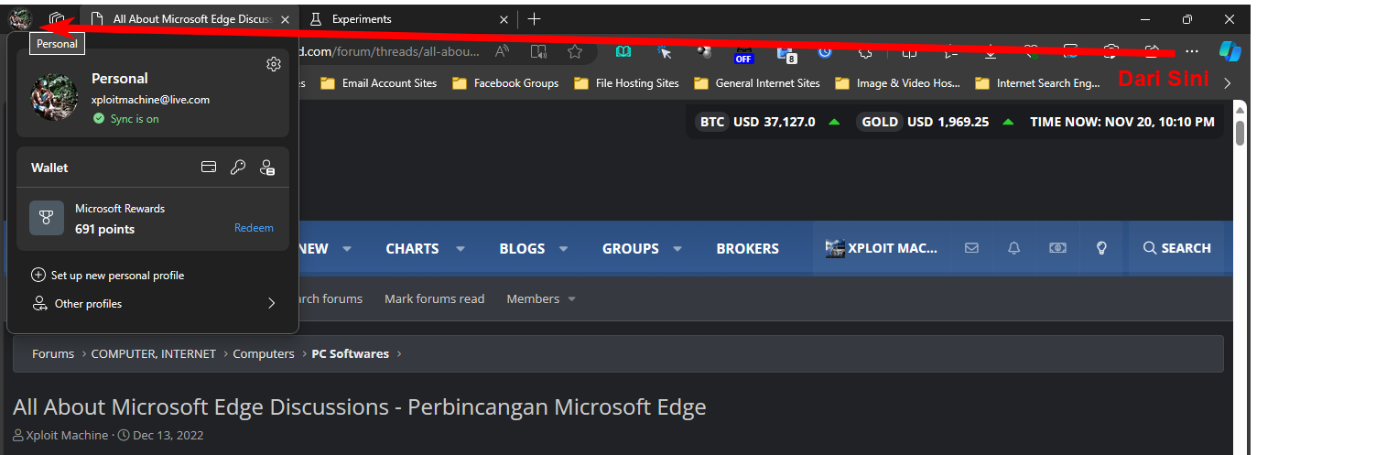The width and height of the screenshot is (1376, 455).
Task: Click the gray spheres extension icon
Action: coord(704,52)
